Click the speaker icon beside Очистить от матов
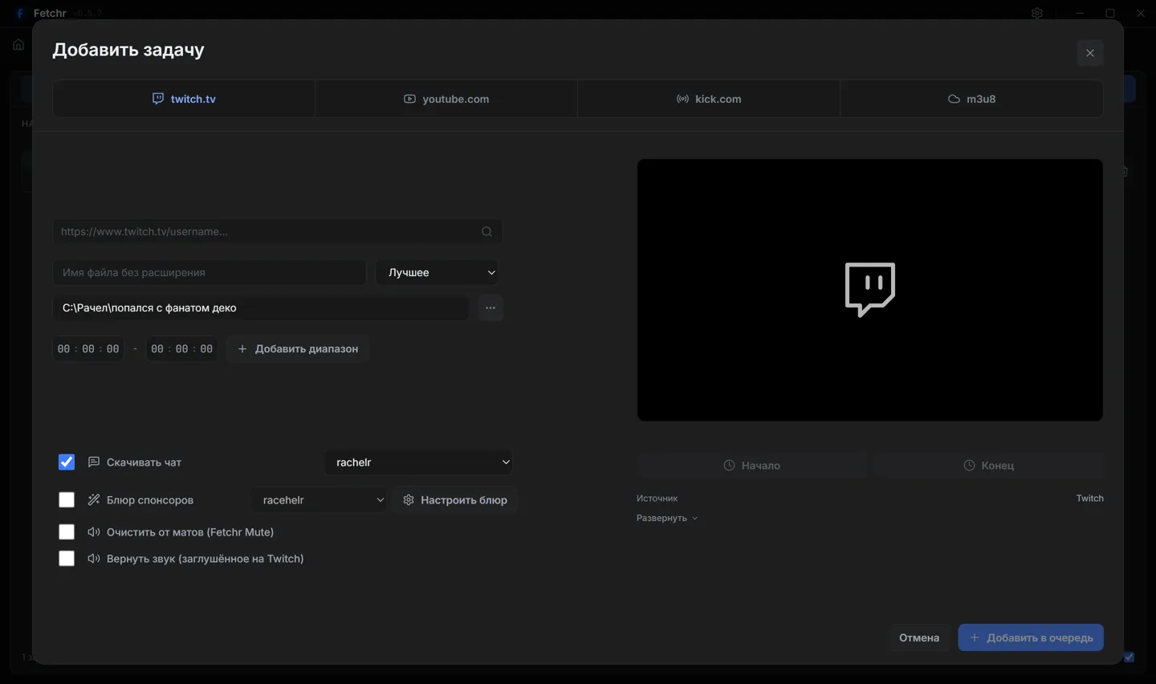The image size is (1156, 684). [94, 532]
